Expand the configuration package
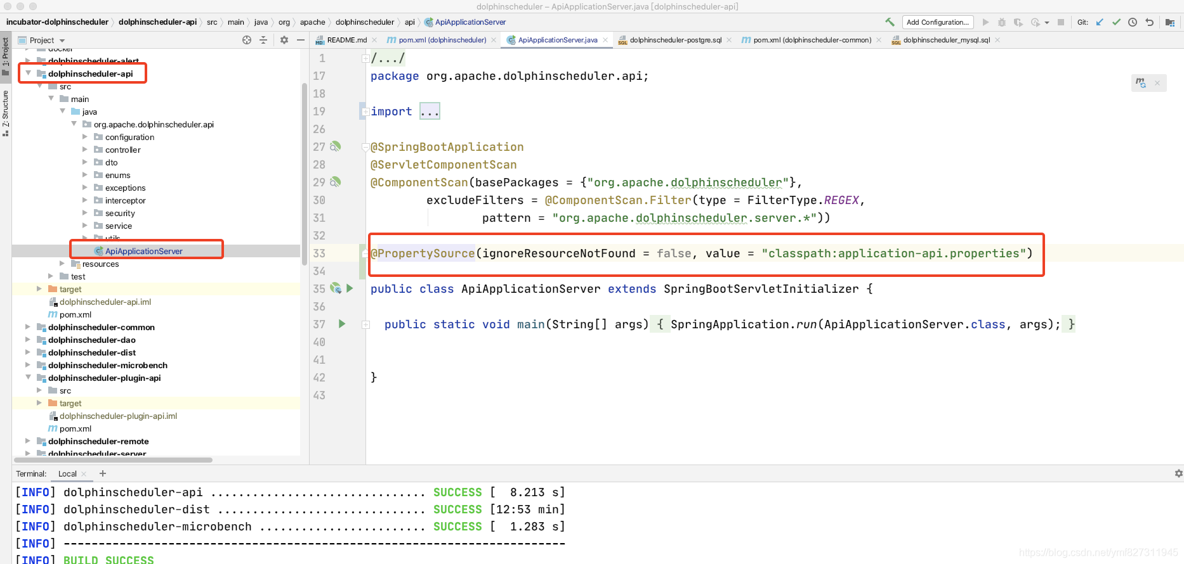 [x=86, y=137]
